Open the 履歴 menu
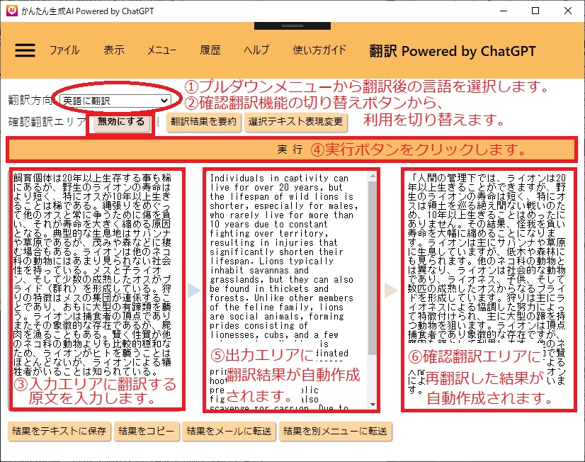 210,50
